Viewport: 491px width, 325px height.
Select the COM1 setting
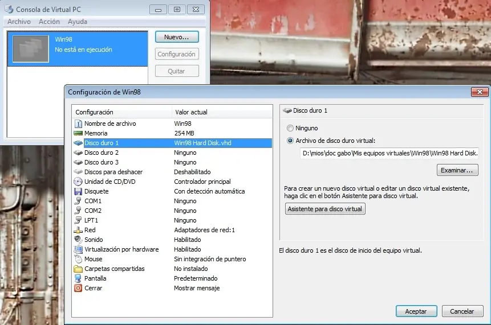[172, 201]
